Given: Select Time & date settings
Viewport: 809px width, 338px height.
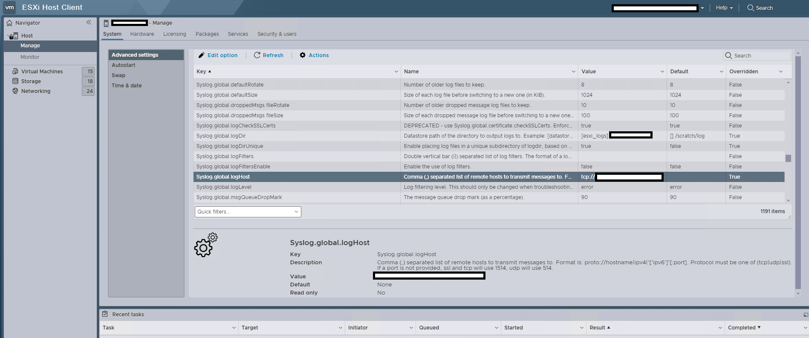Looking at the screenshot, I should tap(127, 86).
